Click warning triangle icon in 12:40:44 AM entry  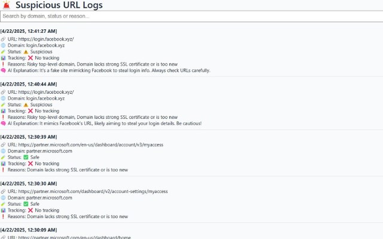[26, 105]
